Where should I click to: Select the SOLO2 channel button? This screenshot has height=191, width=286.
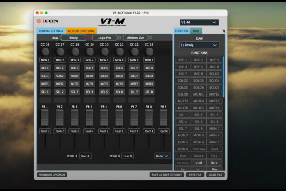click(x=60, y=76)
